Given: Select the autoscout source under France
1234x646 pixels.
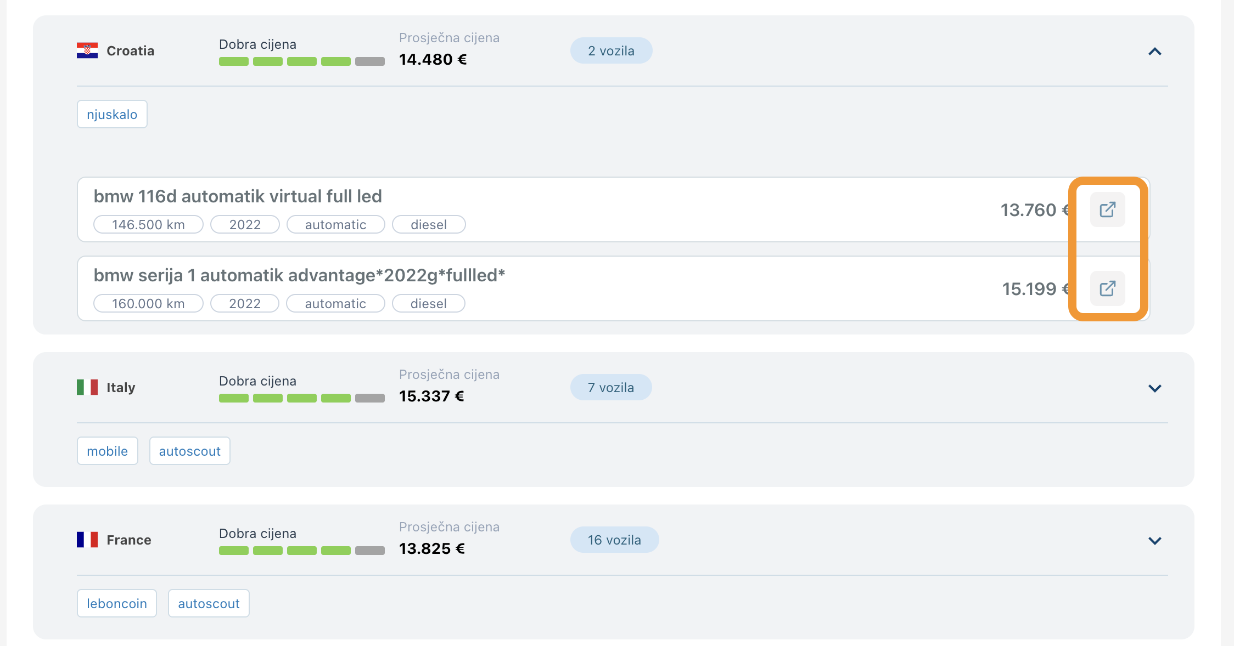Looking at the screenshot, I should [x=209, y=603].
